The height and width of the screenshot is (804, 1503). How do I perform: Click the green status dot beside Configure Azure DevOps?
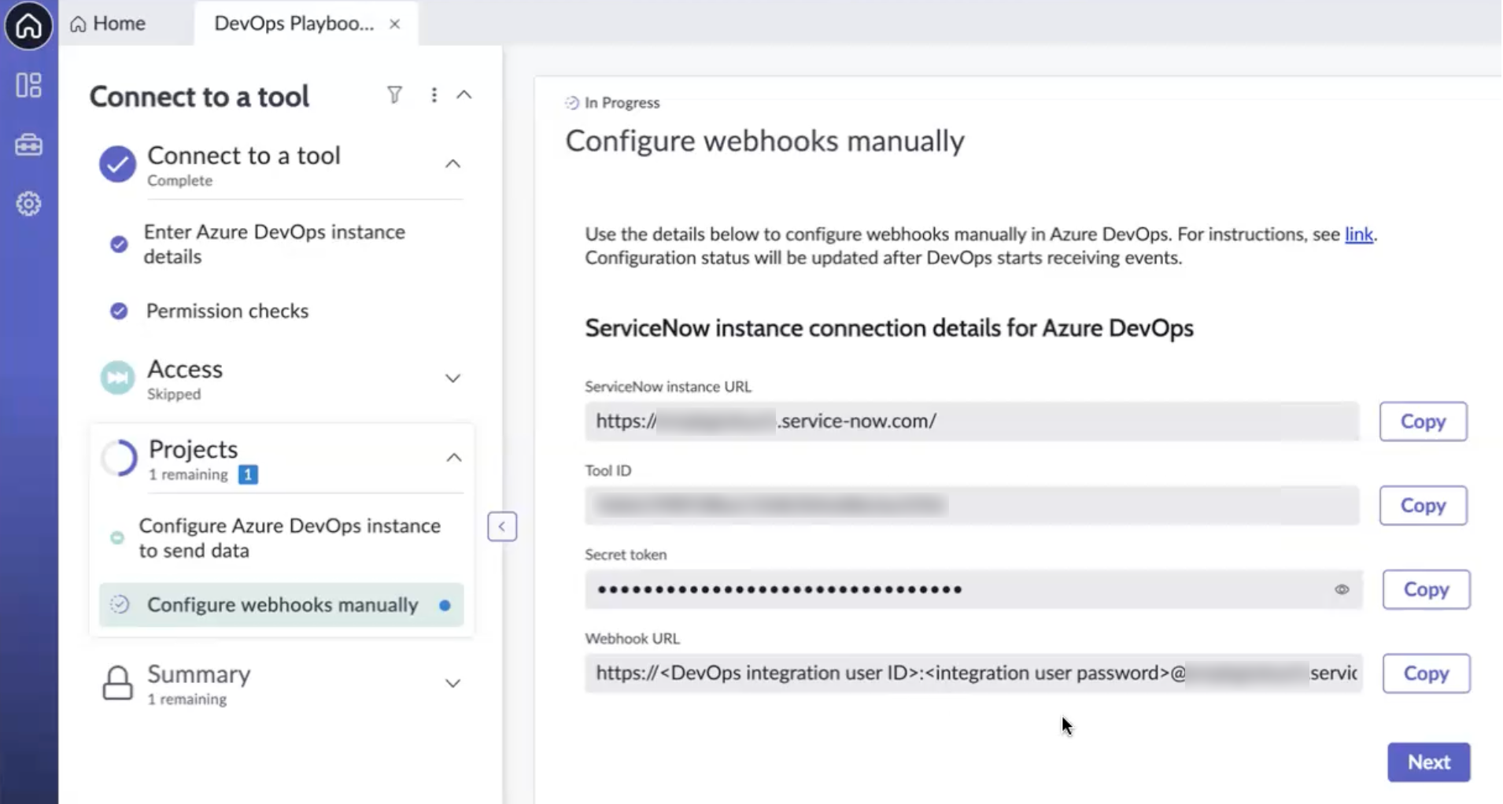(x=117, y=538)
